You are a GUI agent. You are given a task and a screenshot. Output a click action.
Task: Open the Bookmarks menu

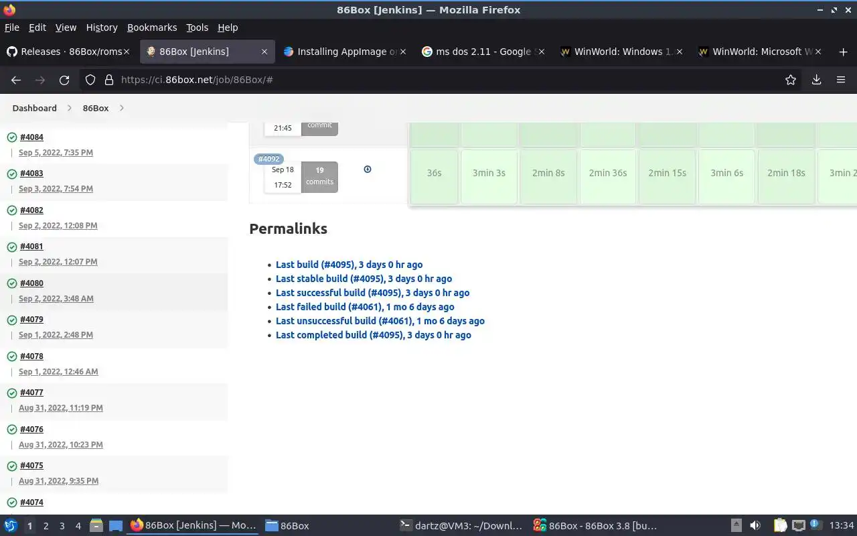[x=152, y=27]
